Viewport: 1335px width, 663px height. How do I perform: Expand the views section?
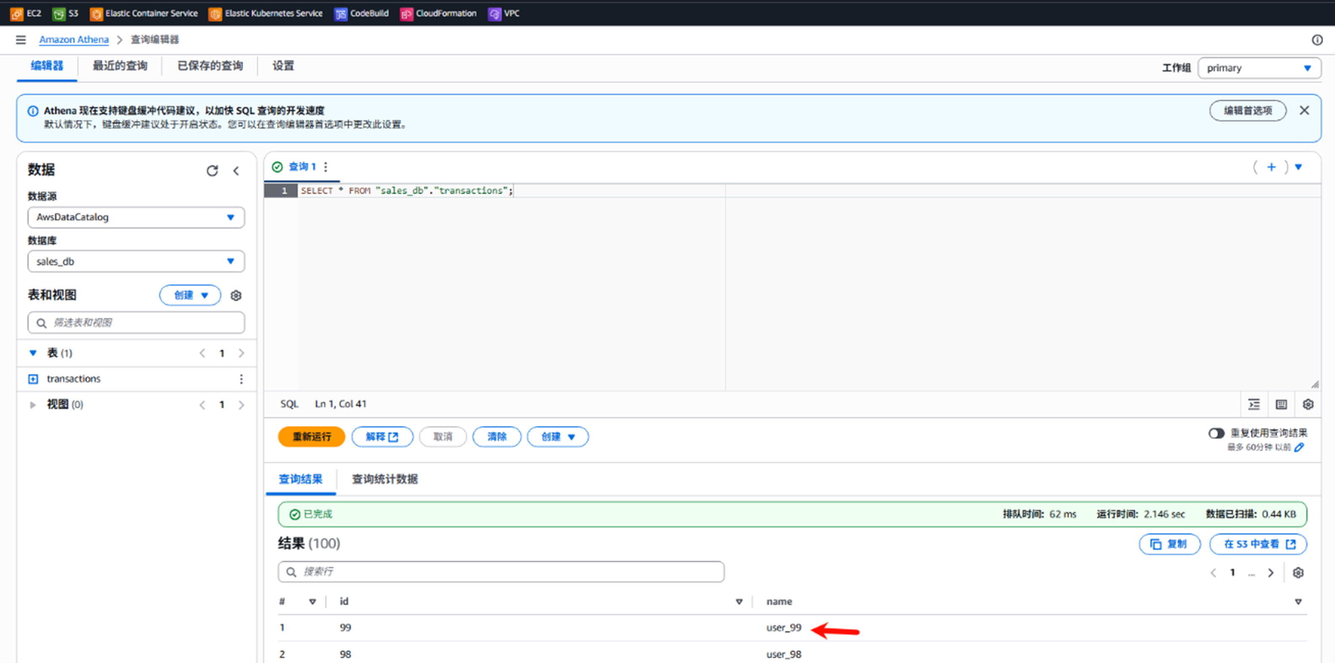32,404
